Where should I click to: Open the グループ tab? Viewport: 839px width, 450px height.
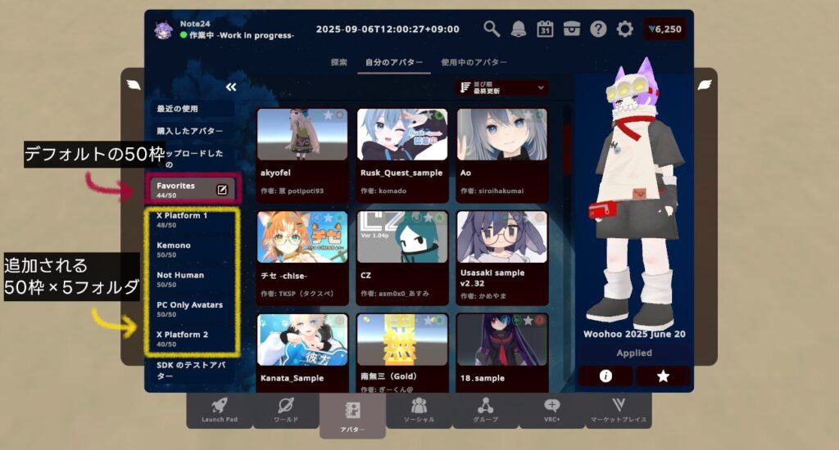click(x=485, y=411)
